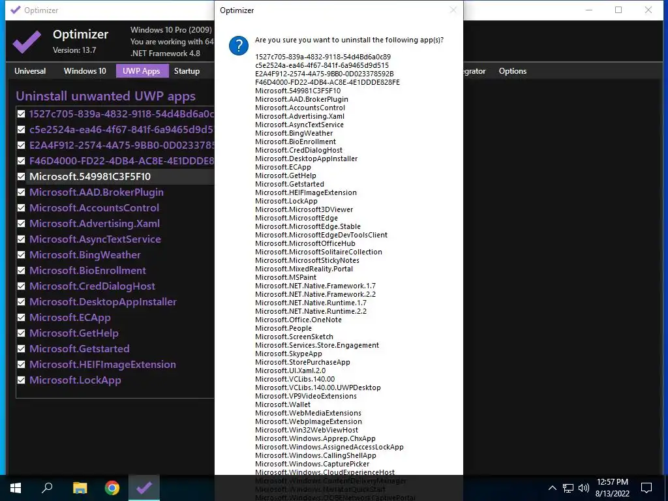Viewport: 668px width, 501px height.
Task: Open the partially hidden Integrator tab
Action: coord(475,71)
